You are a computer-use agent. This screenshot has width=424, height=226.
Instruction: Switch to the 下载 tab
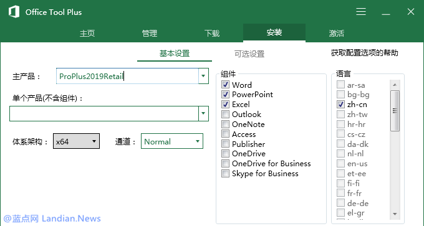[212, 33]
